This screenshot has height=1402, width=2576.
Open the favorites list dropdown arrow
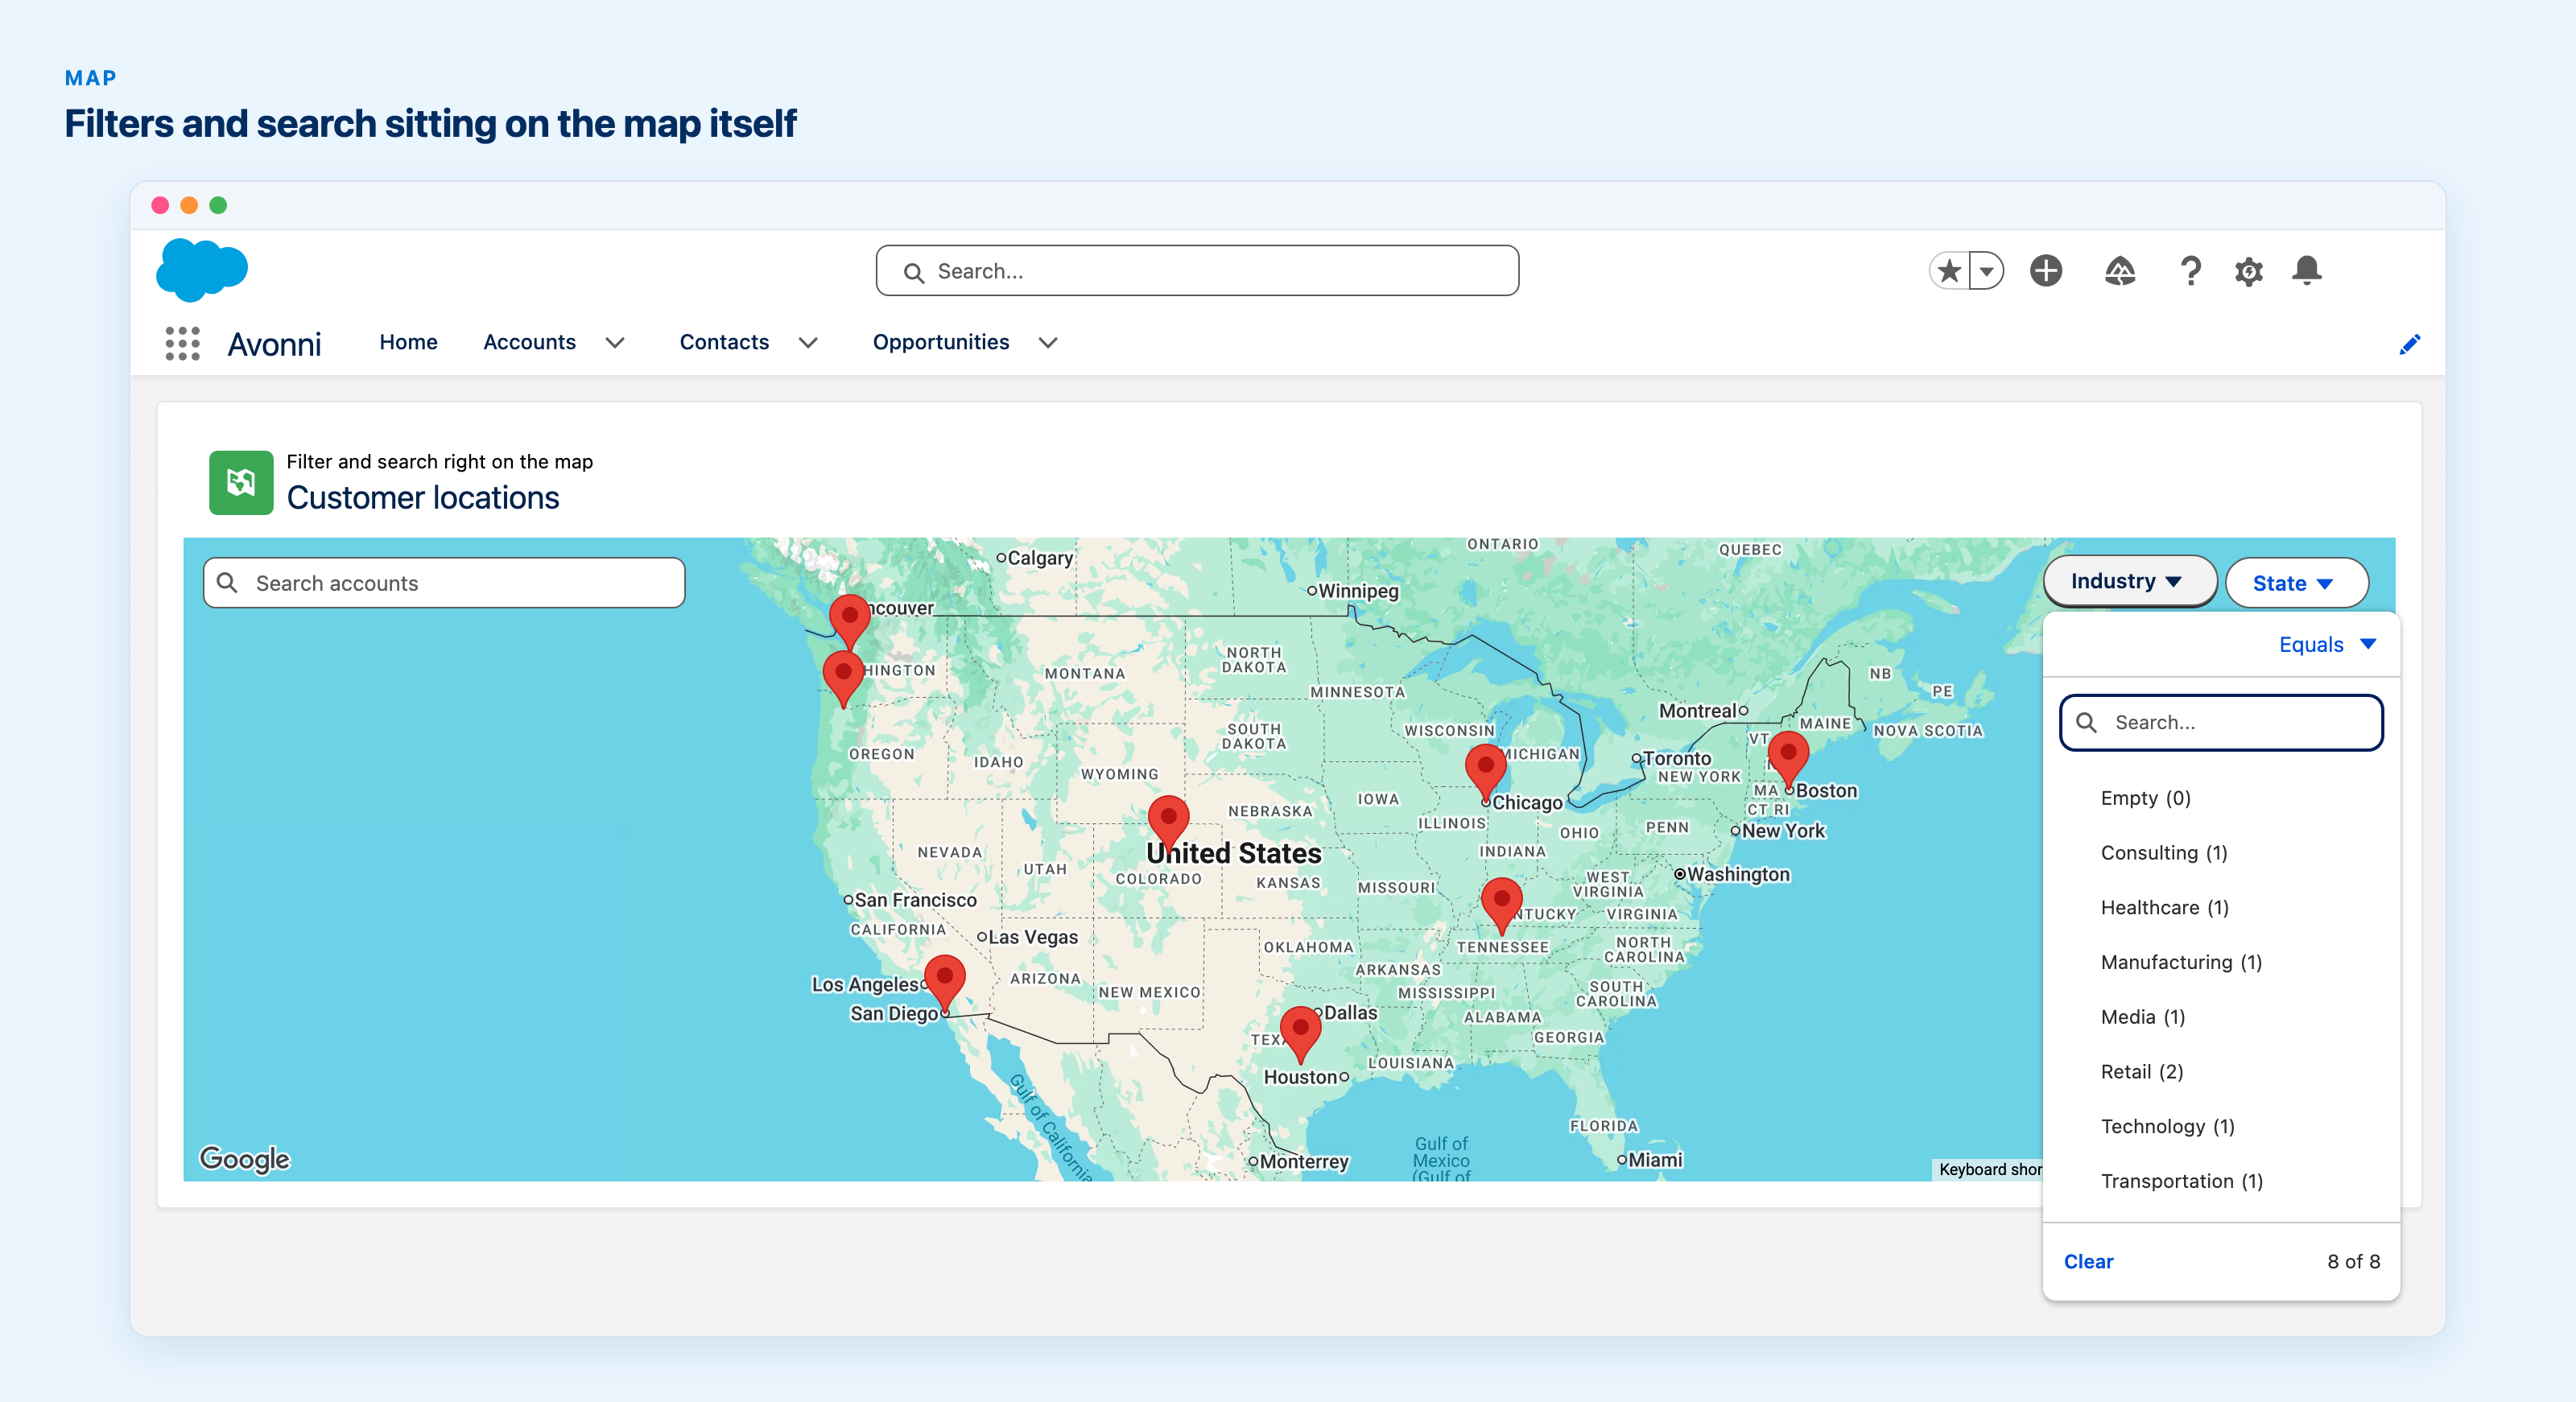pos(1987,271)
